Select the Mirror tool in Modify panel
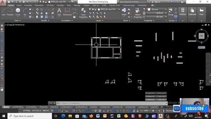Viewport: 211px width, 119px height. (x=42, y=13)
